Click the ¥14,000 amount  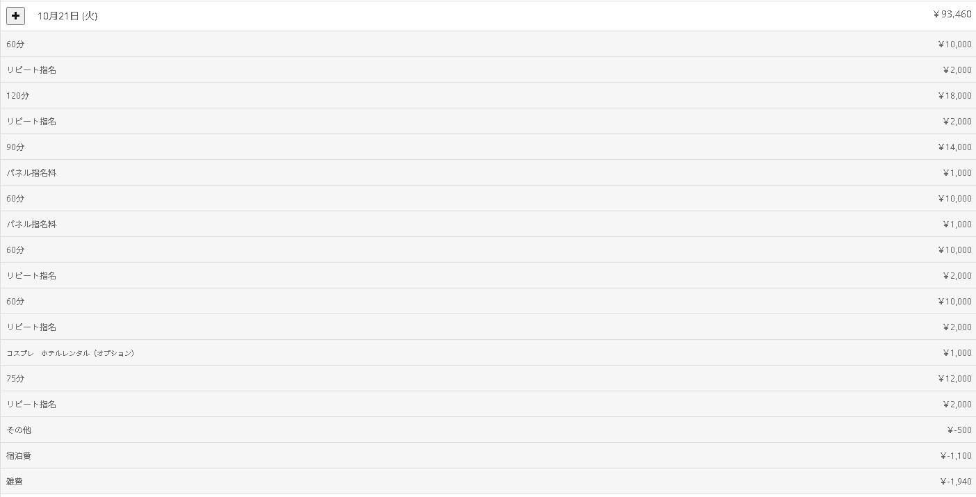point(954,147)
